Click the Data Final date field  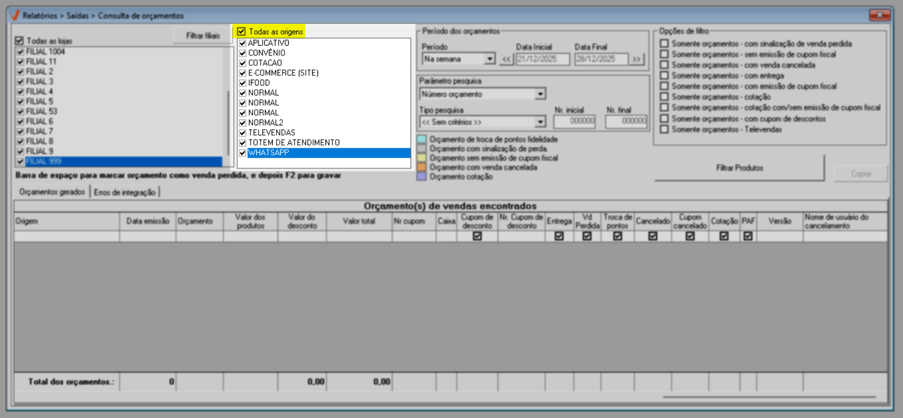tap(601, 59)
